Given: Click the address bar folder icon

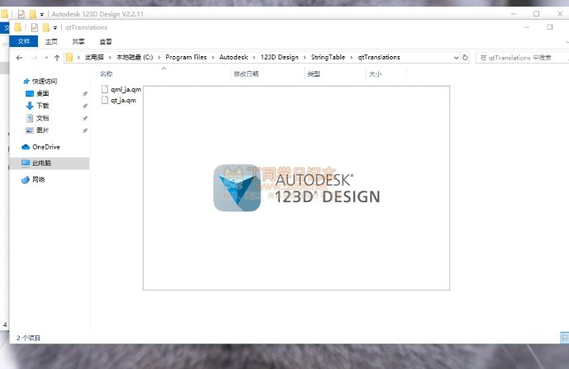Looking at the screenshot, I should pyautogui.click(x=69, y=57).
